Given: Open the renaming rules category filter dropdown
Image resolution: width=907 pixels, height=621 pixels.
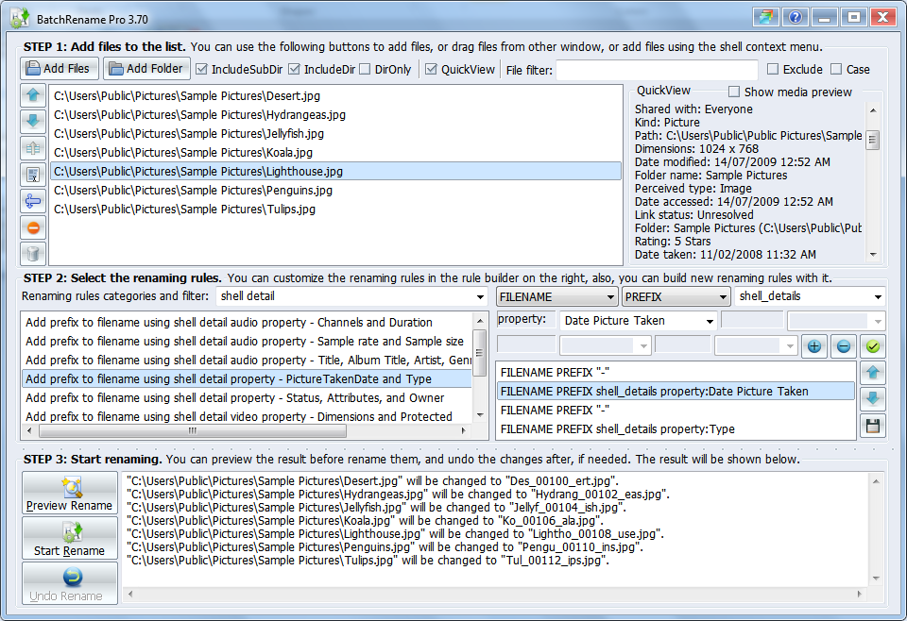Looking at the screenshot, I should pyautogui.click(x=480, y=297).
